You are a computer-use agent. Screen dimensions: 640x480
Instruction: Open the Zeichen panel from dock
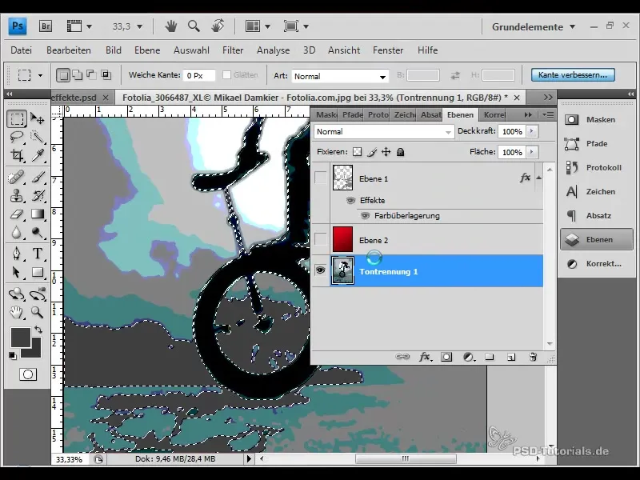click(x=596, y=191)
